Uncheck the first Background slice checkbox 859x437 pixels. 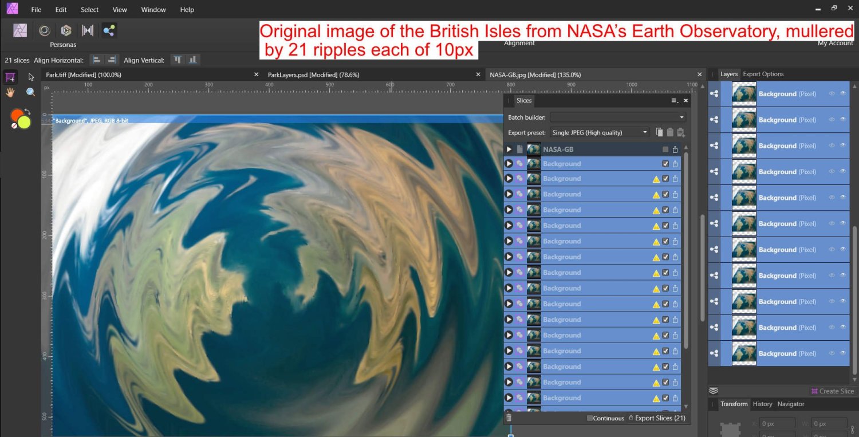(665, 163)
